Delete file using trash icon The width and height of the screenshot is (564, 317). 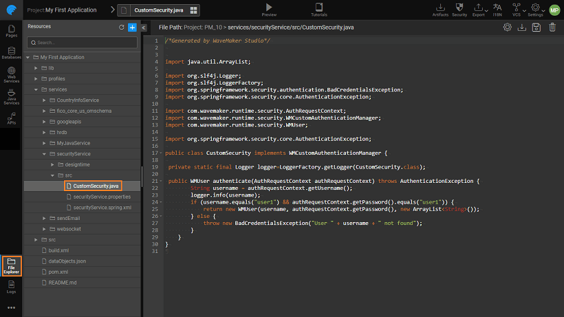click(552, 27)
